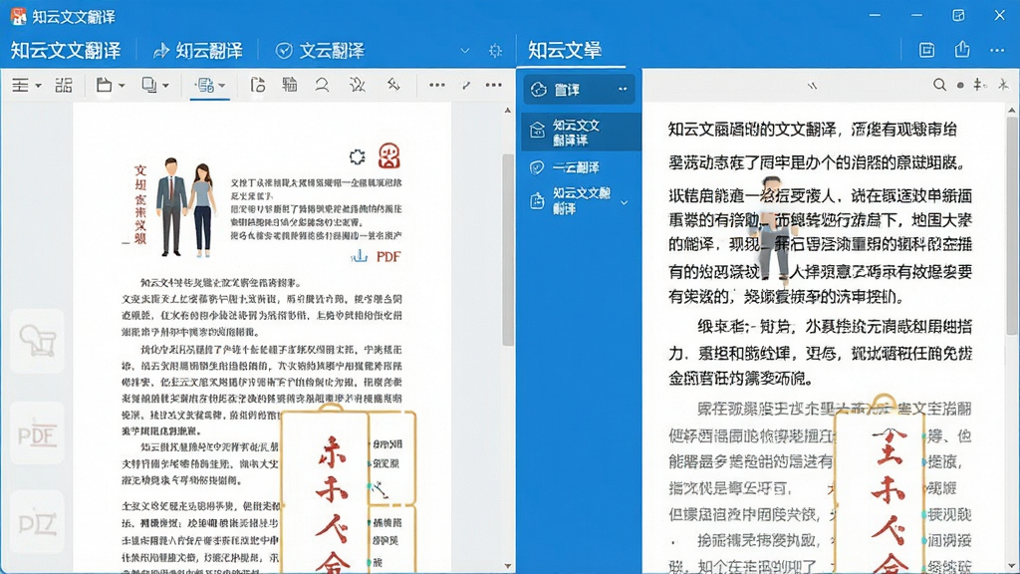The height and width of the screenshot is (574, 1020).
Task: Click the gear icon on the document page
Action: [x=358, y=156]
